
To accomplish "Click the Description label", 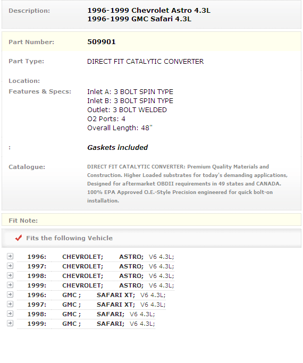I will 29,11.
